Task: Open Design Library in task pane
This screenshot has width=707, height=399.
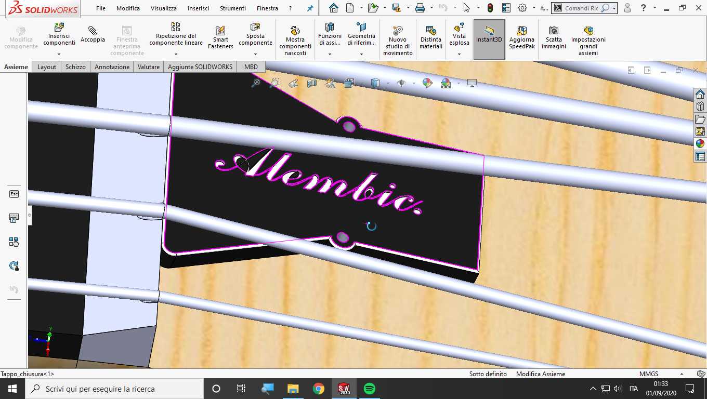Action: pyautogui.click(x=700, y=107)
